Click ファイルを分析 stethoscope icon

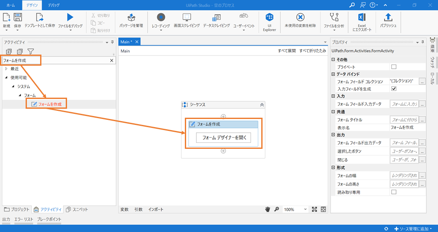[334, 17]
